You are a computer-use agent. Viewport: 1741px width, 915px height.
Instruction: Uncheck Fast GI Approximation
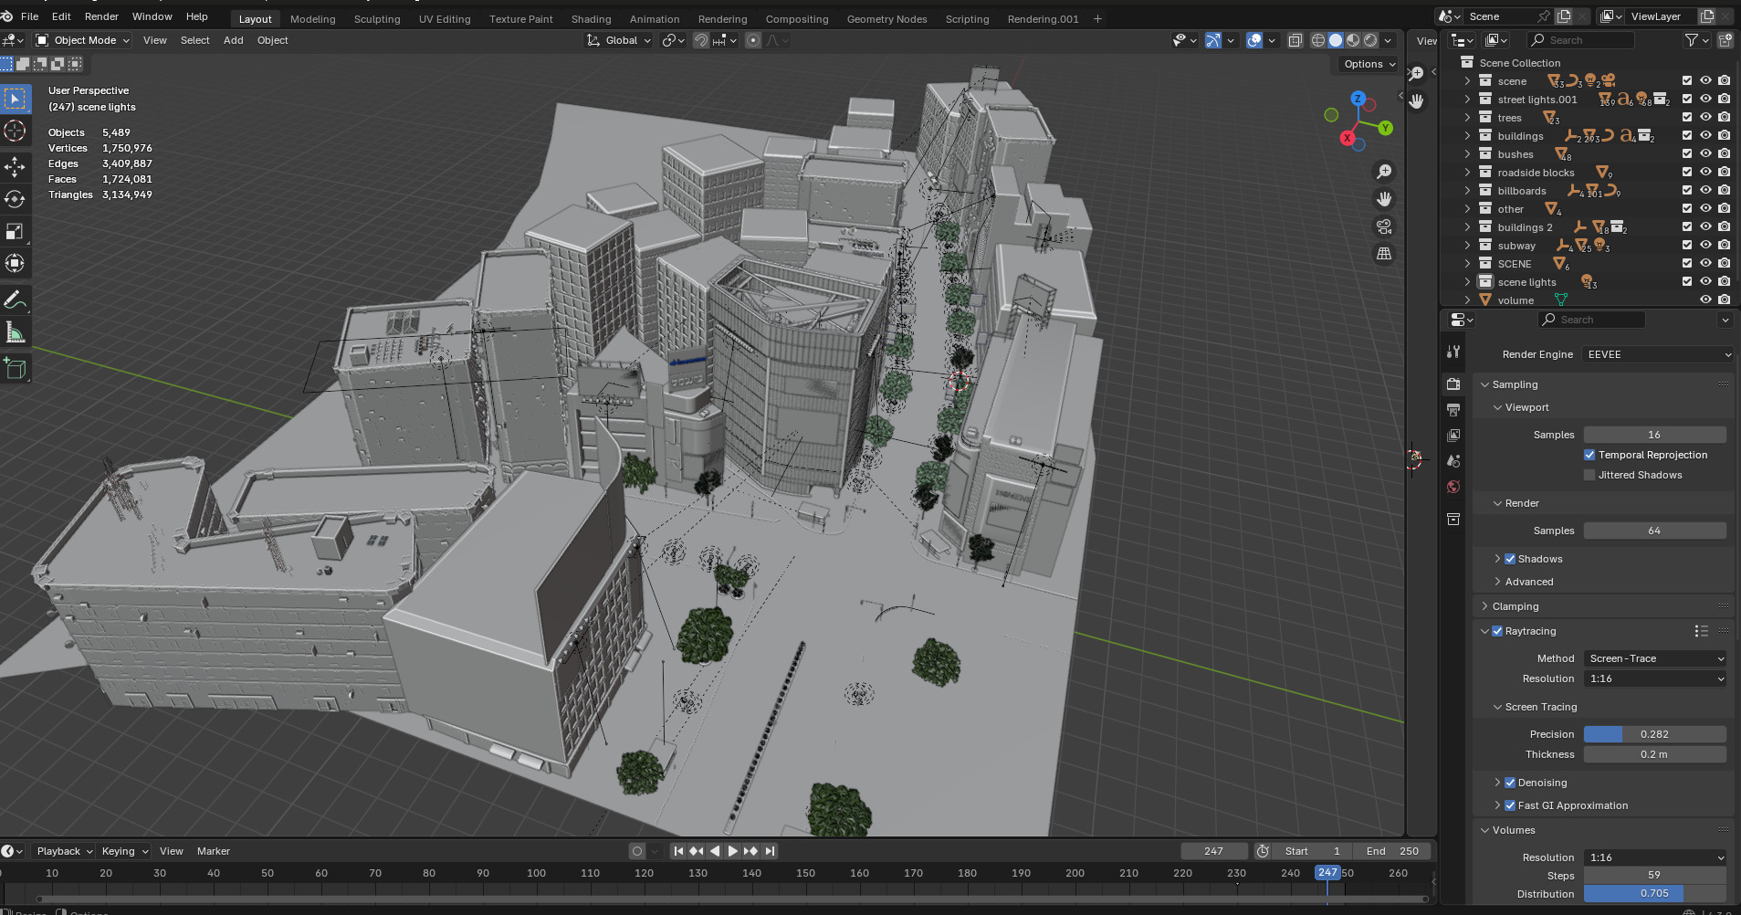tap(1510, 805)
